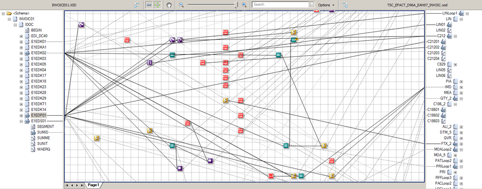This screenshot has width=482, height=189.
Task: Go to last page using the tab navigator
Action: 82,185
